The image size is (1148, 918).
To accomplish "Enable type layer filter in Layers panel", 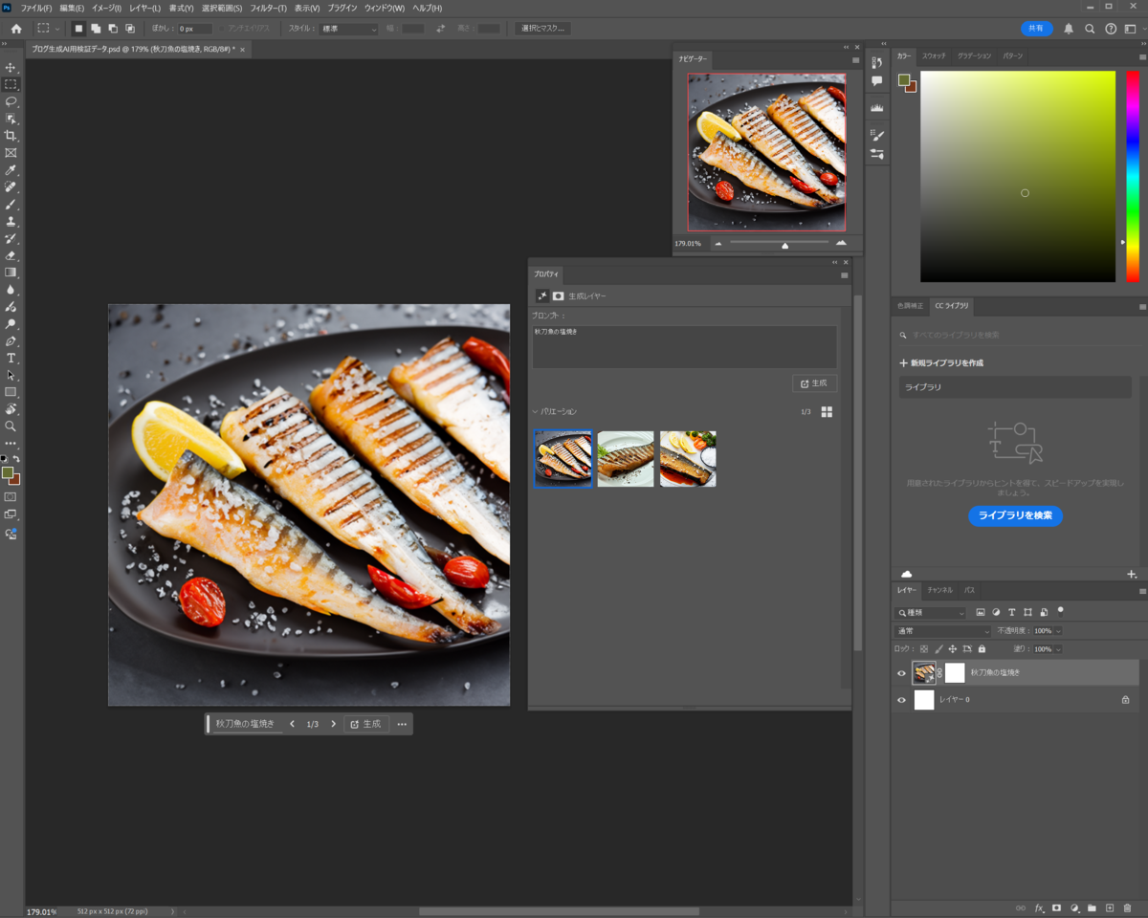I will pos(1012,612).
